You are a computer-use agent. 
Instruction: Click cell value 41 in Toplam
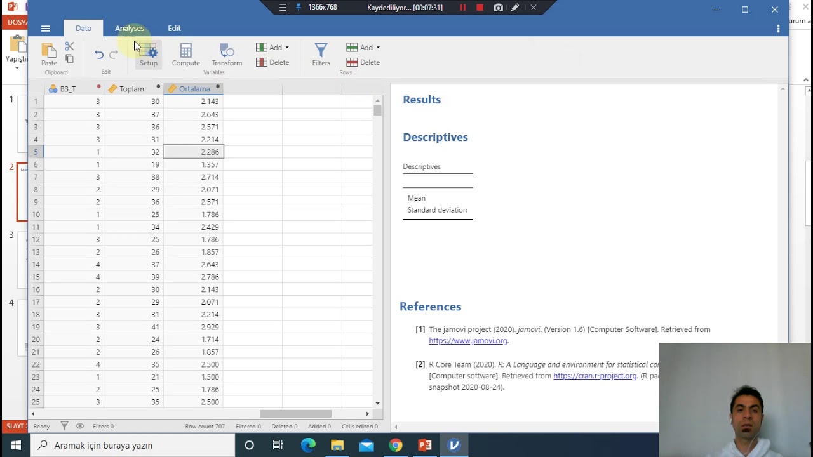click(133, 327)
